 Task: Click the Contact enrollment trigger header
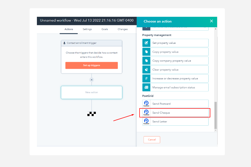pyautogui.click(x=92, y=43)
